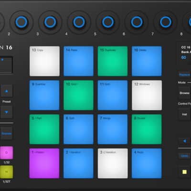
Task: Tap pad 13 labeled Copy
Action: 44,61
